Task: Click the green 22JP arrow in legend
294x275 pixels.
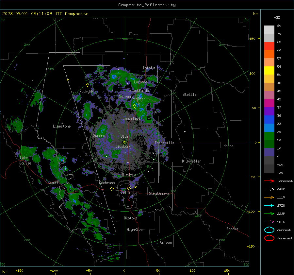Action: (x=269, y=214)
